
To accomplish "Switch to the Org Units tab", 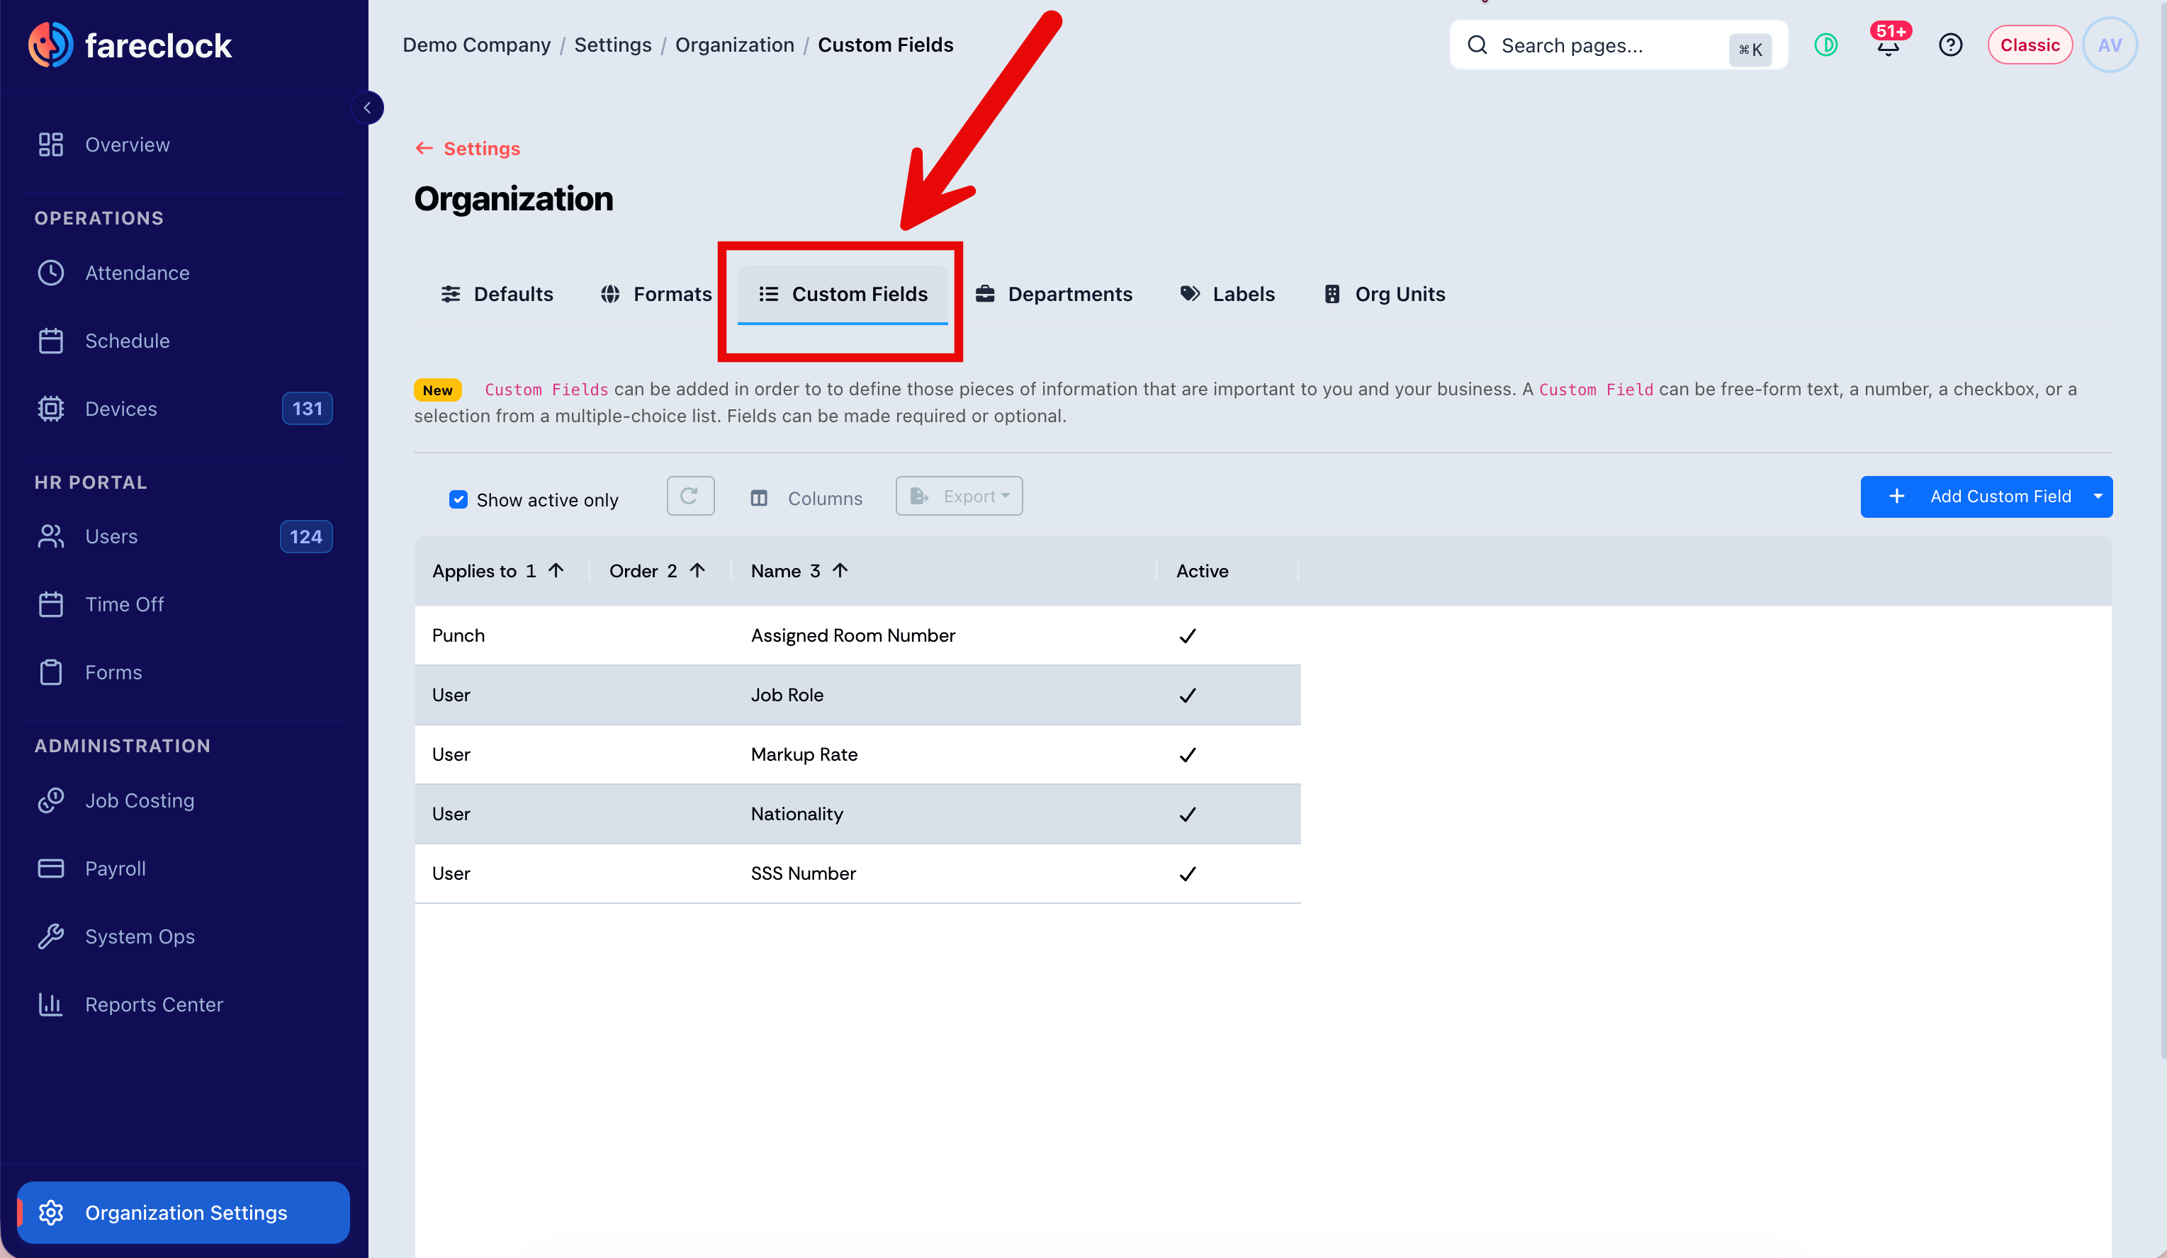I will click(x=1385, y=294).
